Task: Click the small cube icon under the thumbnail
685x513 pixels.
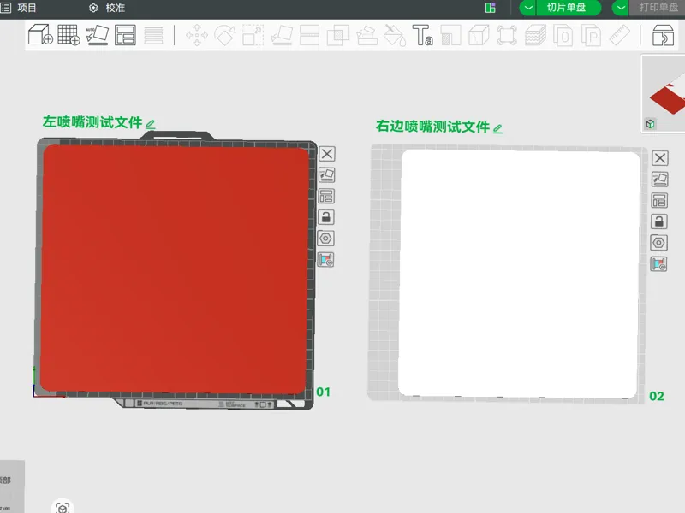Action: [651, 124]
